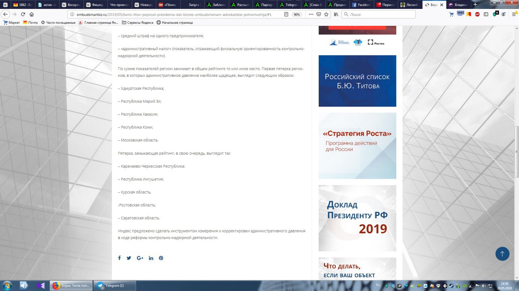Open the Library bookshelf icon

(x=336, y=14)
